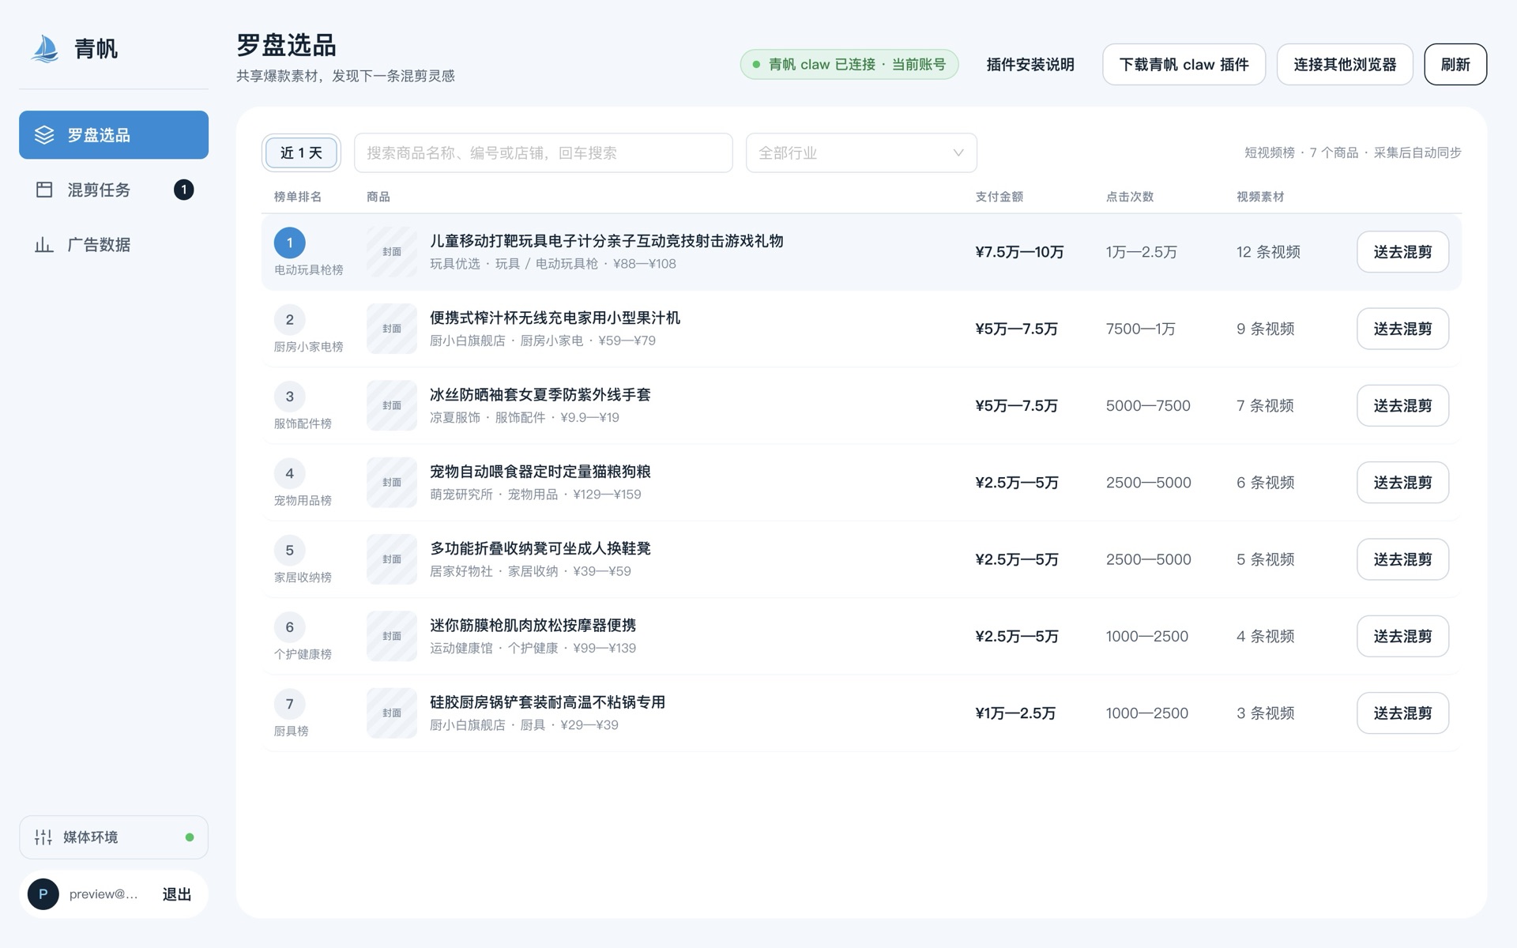Open the 罗盘选品 sidebar menu item
The width and height of the screenshot is (1517, 948).
[114, 135]
